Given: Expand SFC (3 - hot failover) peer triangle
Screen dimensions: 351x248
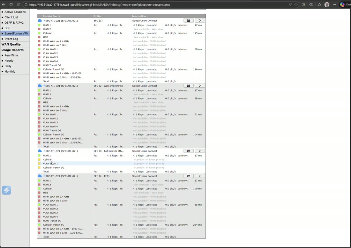Looking at the screenshot, I should click(x=44, y=151).
